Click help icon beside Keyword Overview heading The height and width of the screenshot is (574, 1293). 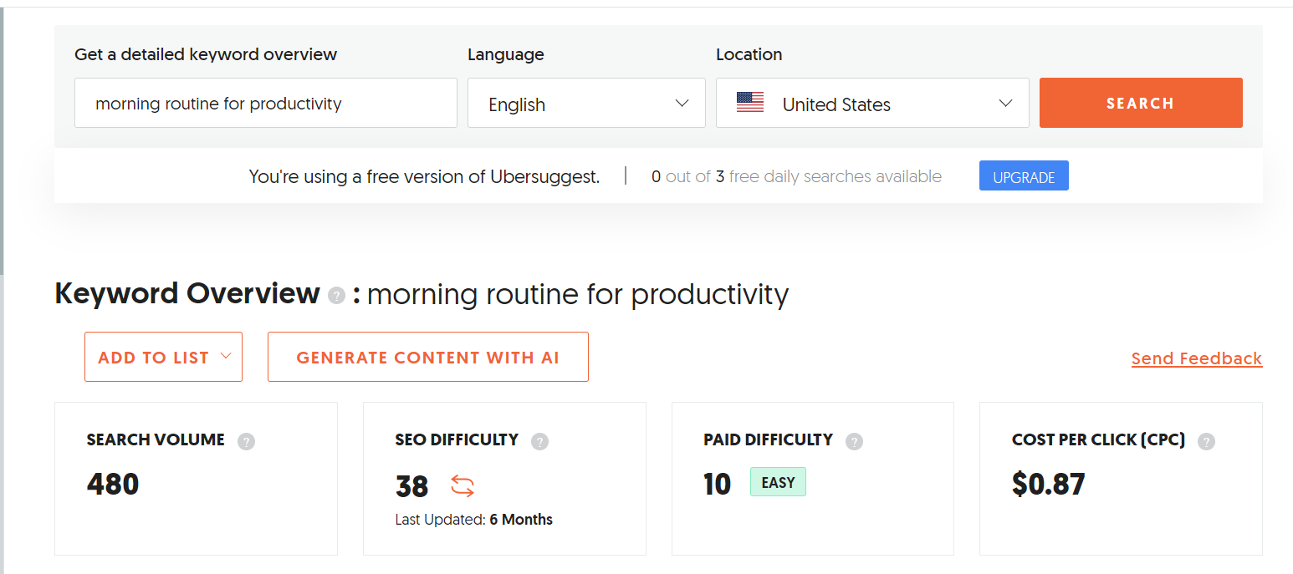coord(336,296)
